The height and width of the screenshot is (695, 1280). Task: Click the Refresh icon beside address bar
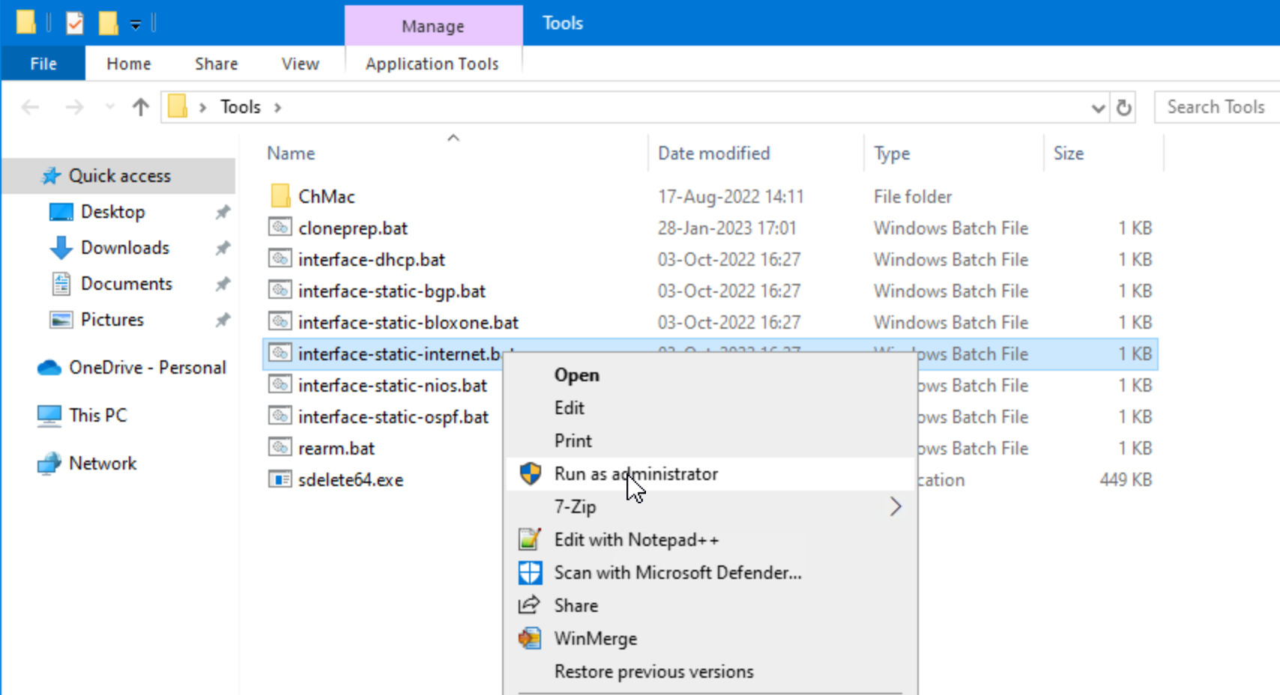pyautogui.click(x=1123, y=108)
